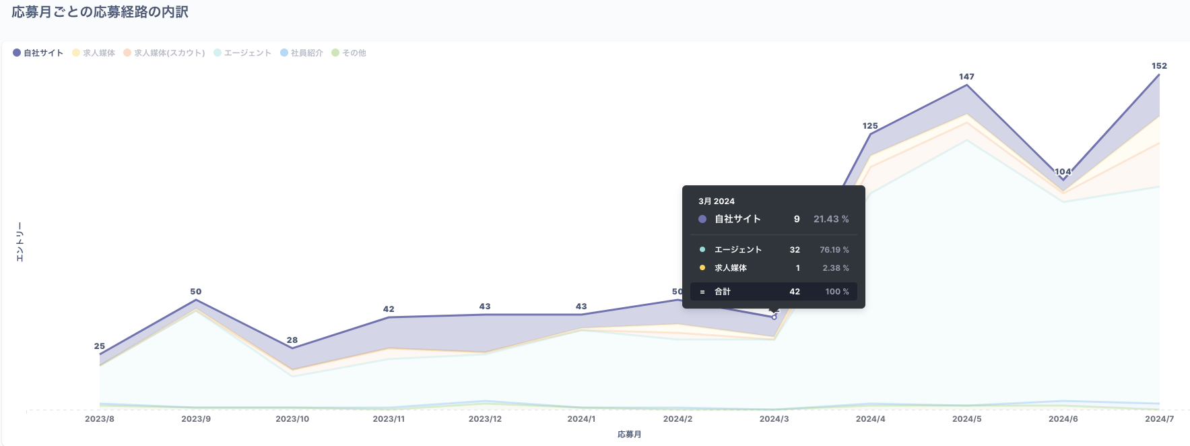Click the エージェント row in tooltip
Viewport: 1190px width, 446px height.
point(773,250)
